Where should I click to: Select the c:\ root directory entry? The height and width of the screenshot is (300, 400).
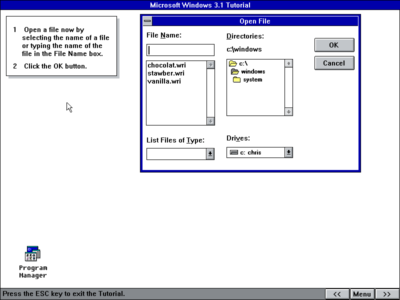243,63
